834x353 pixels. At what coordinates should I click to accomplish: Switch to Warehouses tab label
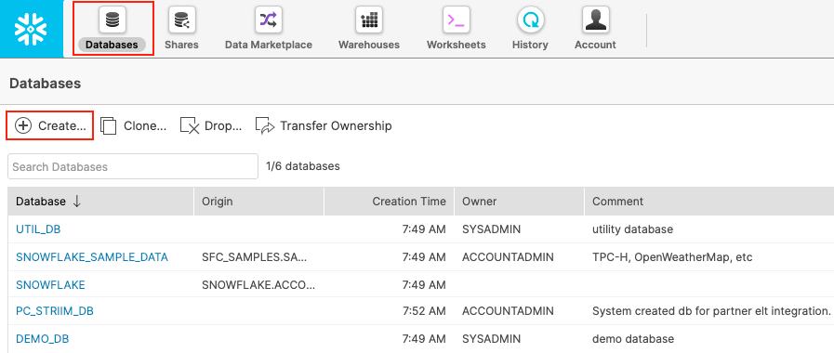pyautogui.click(x=369, y=45)
